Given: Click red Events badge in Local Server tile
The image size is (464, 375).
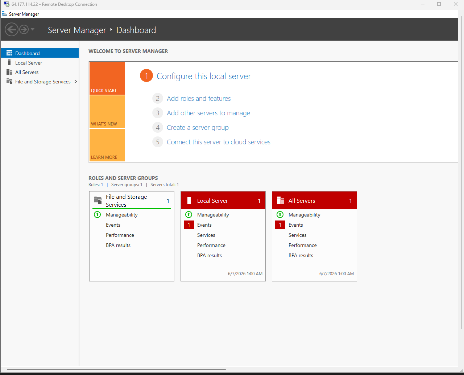Looking at the screenshot, I should [x=189, y=225].
